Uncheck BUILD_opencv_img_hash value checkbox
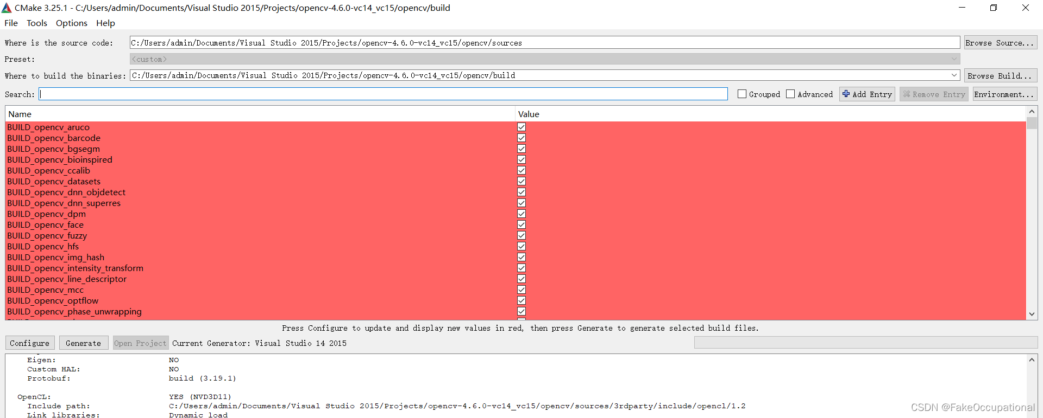The image size is (1043, 418). [x=521, y=257]
